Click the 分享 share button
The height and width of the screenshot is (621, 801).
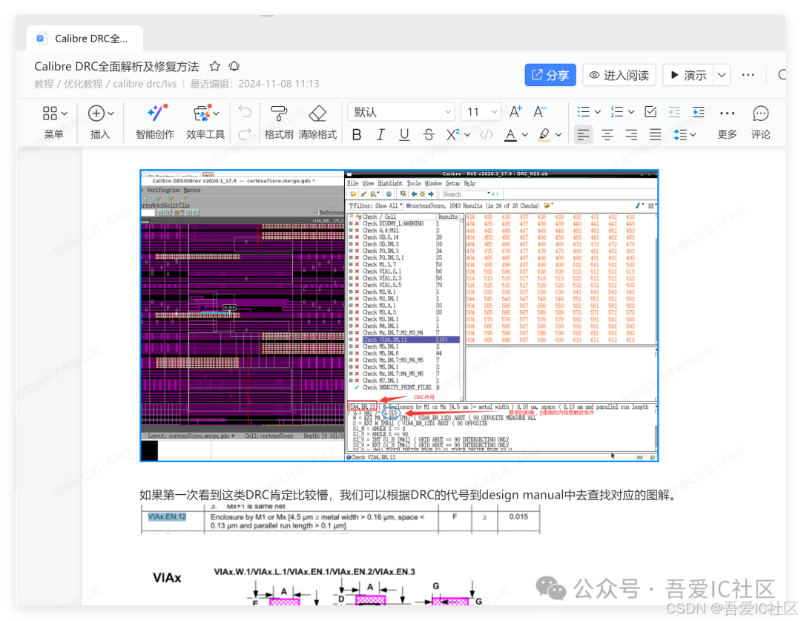(550, 75)
